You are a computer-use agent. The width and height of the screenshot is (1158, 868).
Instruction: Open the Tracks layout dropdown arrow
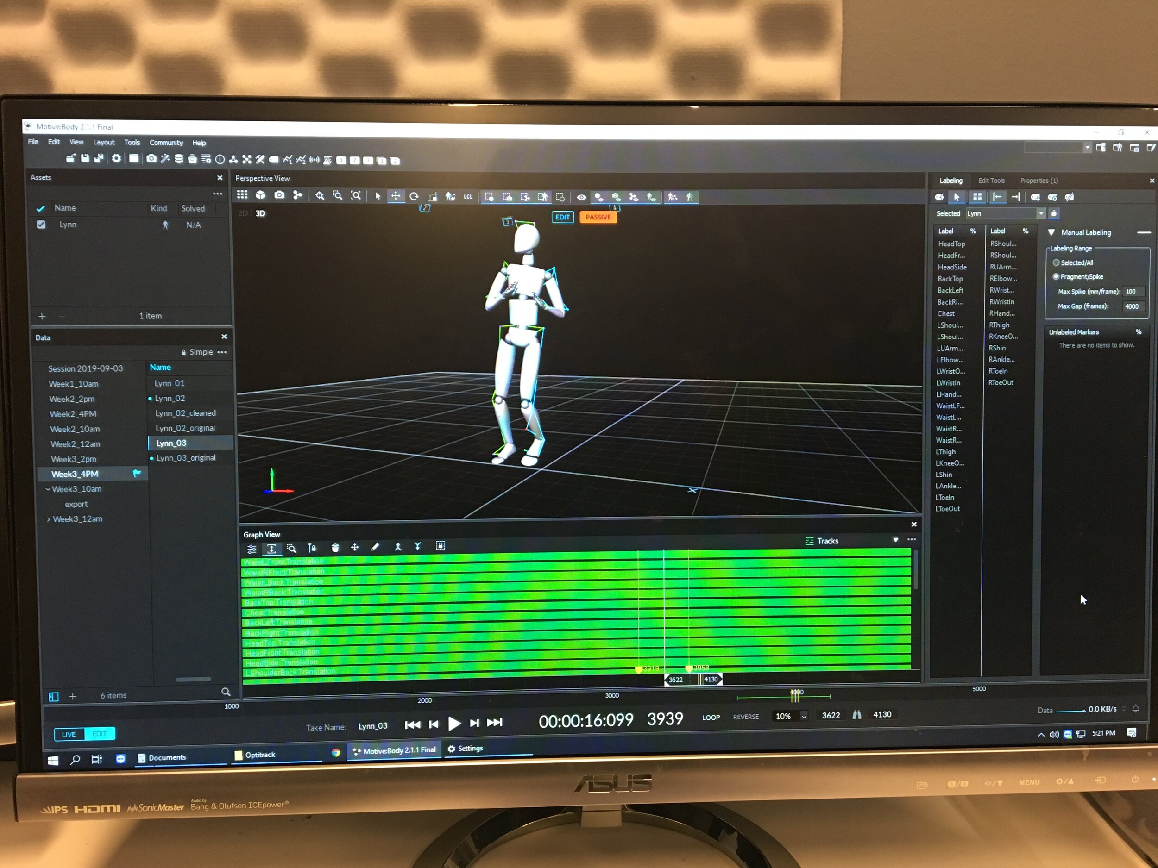(x=896, y=540)
